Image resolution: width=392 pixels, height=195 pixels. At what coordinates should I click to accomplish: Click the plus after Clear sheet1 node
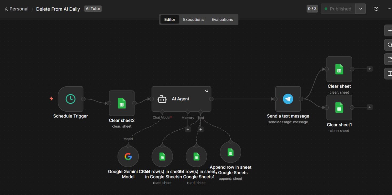point(370,107)
